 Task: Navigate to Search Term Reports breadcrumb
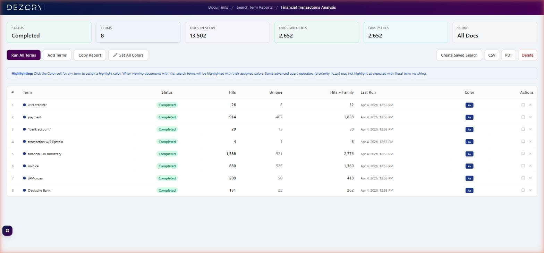coord(254,7)
